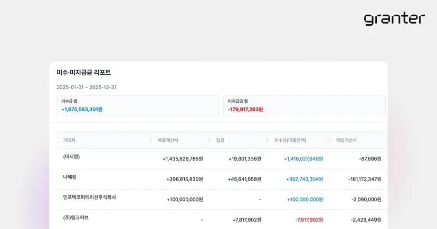This screenshot has height=229, width=437.
Task: Select the (주)링크허브 row name
Action: 76,217
